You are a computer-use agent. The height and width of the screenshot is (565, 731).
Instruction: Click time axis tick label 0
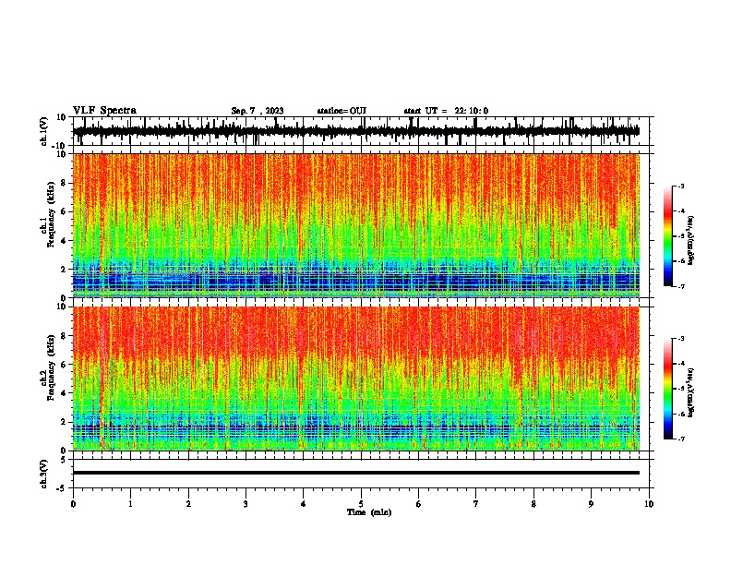pyautogui.click(x=73, y=504)
